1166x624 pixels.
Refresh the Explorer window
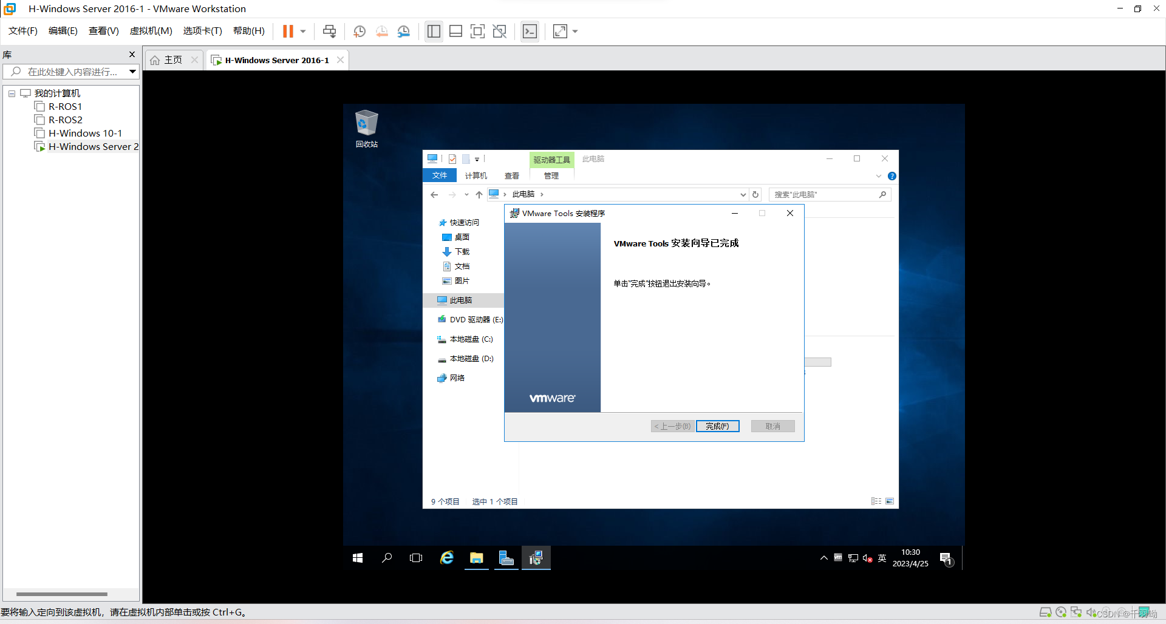[755, 195]
